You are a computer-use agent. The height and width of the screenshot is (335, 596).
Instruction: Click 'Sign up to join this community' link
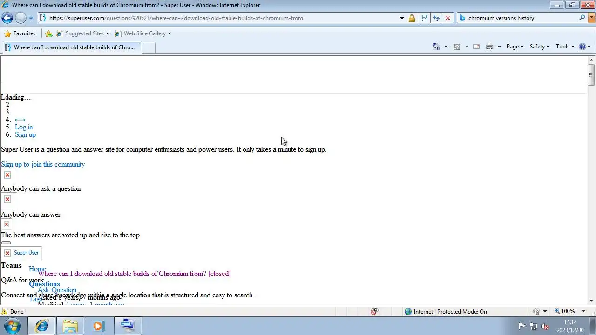point(43,164)
